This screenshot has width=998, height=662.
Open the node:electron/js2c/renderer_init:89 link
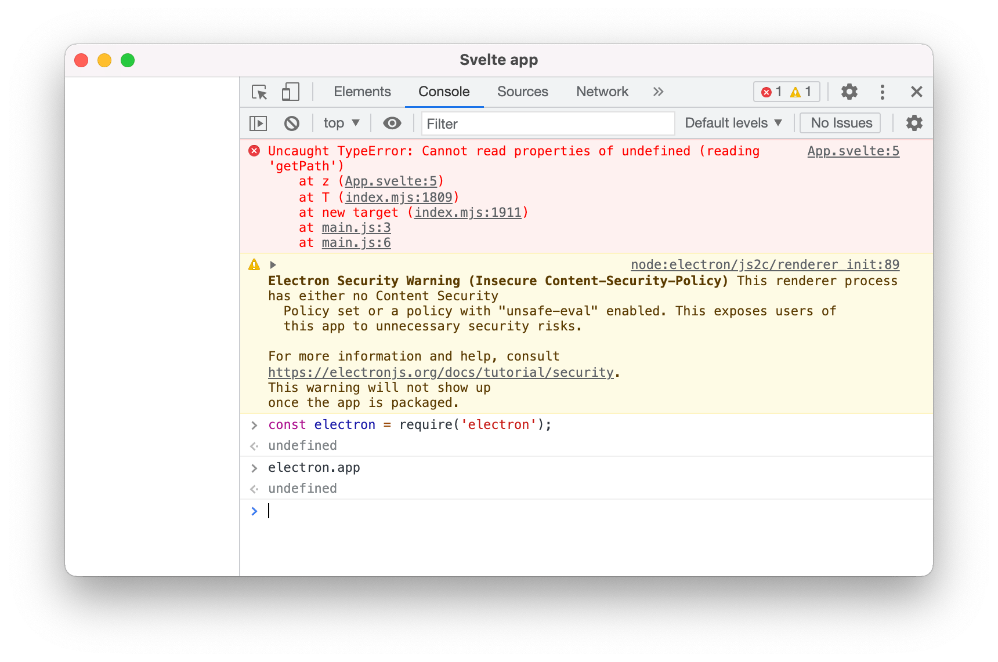click(x=765, y=265)
